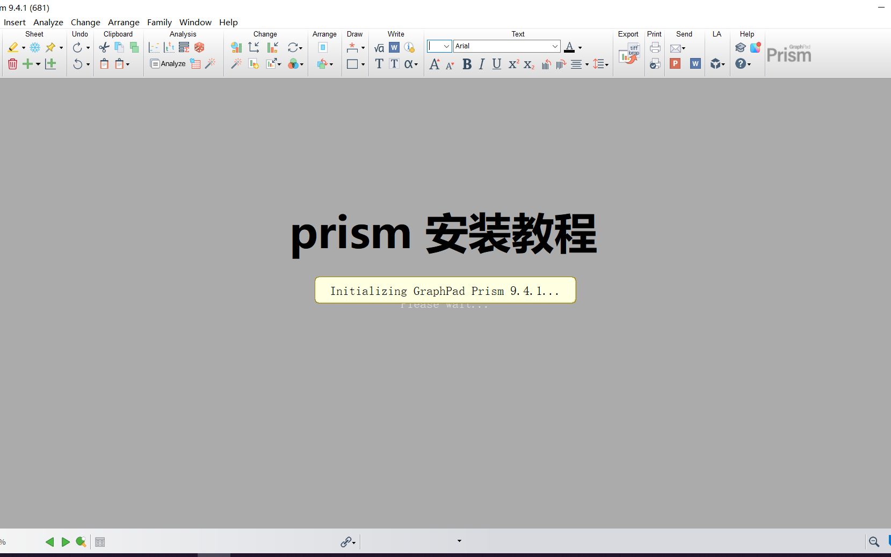Open the Arrange menu
891x557 pixels.
pyautogui.click(x=124, y=22)
